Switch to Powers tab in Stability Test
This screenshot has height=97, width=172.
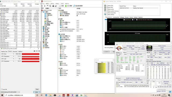(127, 17)
